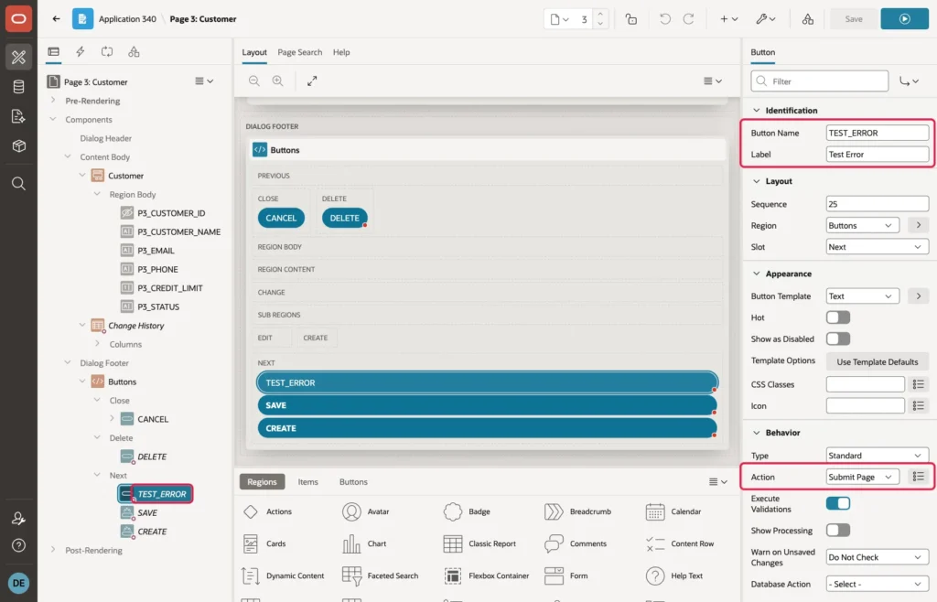Toggle Show as Disabled switch
Viewport: 937px width, 602px height.
(838, 339)
